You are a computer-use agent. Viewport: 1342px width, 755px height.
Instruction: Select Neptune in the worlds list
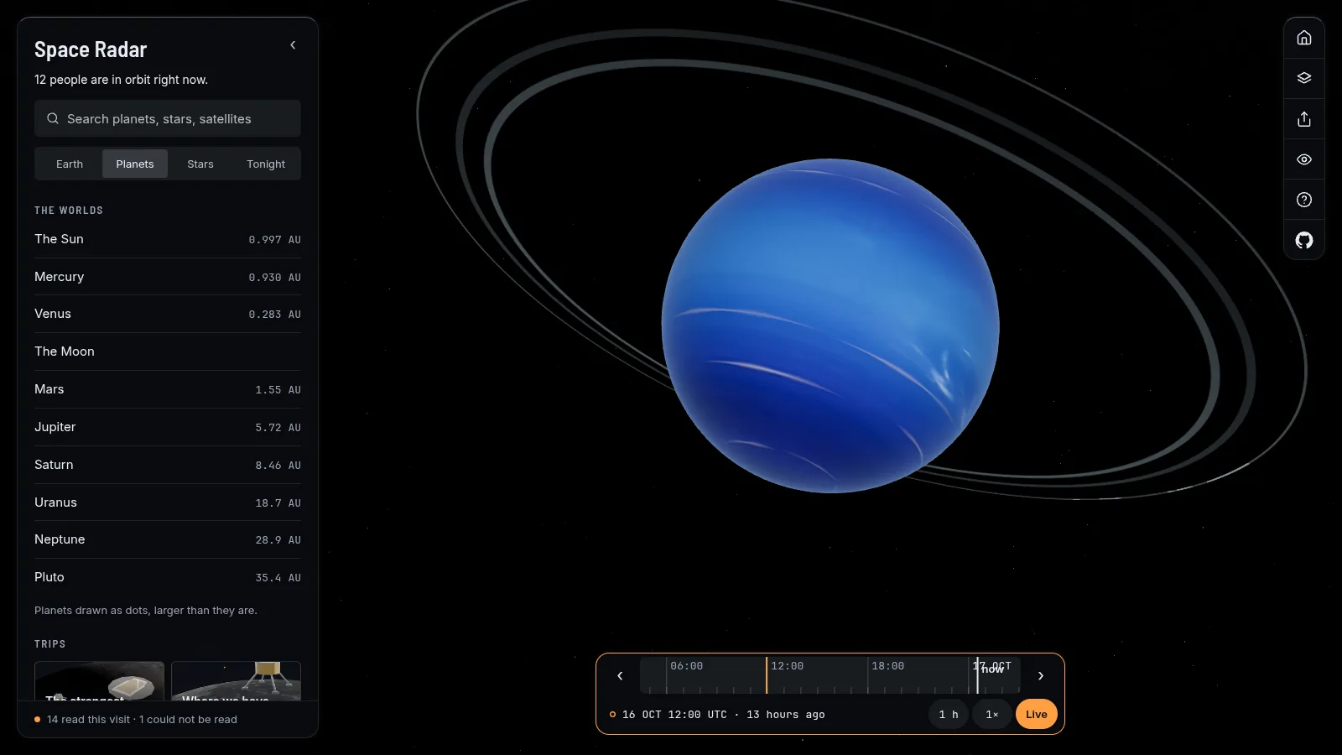point(168,539)
